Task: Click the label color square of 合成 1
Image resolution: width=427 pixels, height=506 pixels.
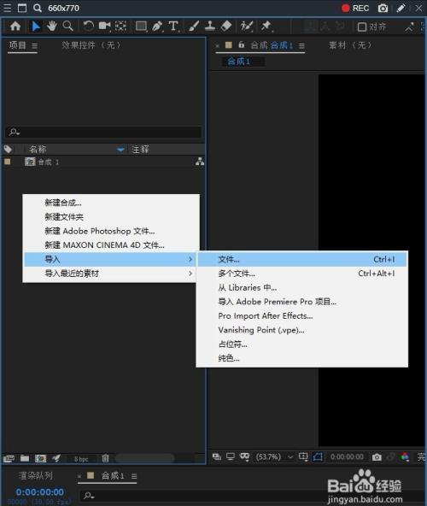Action: (8, 162)
